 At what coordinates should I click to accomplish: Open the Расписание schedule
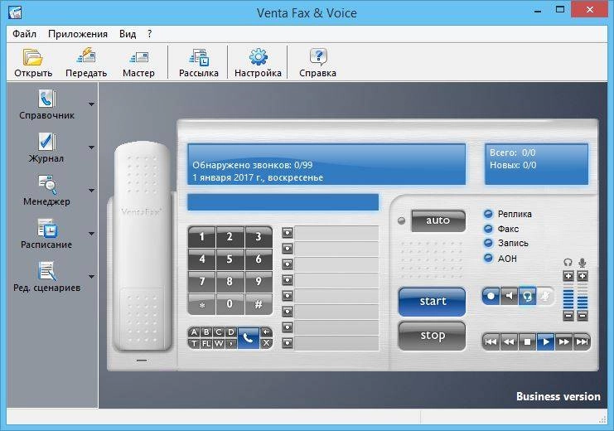coord(46,234)
